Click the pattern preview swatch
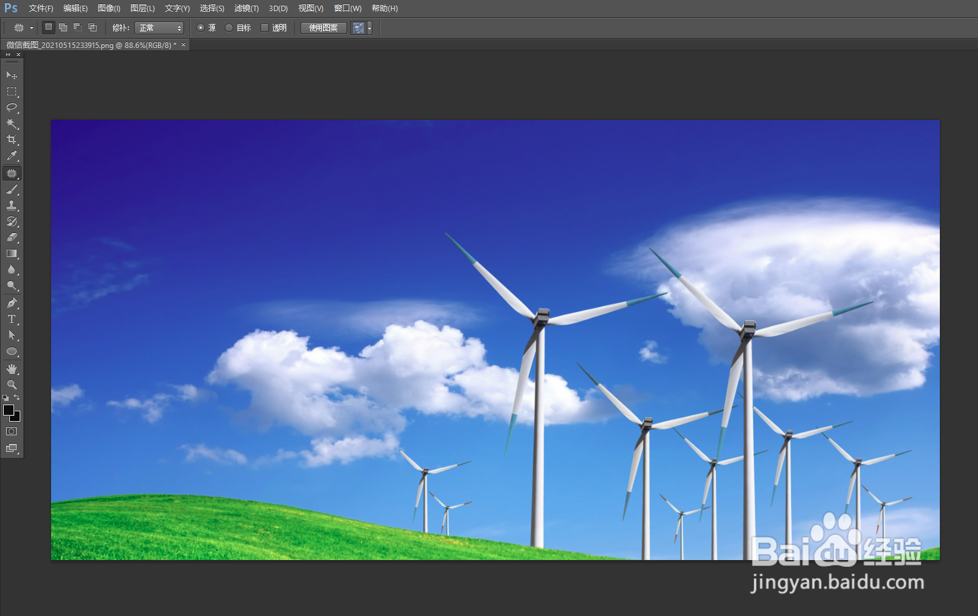 click(x=358, y=28)
